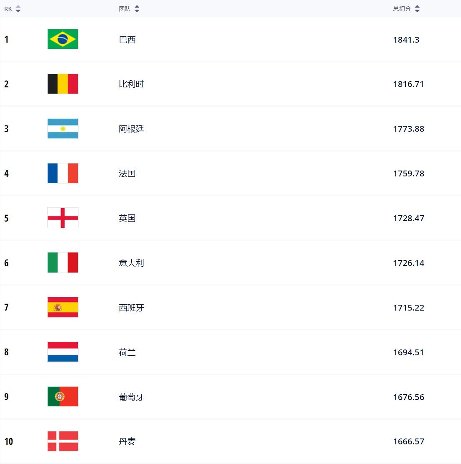Sort by 总积分 column arrows
Screen dimensions: 461x464
click(417, 9)
